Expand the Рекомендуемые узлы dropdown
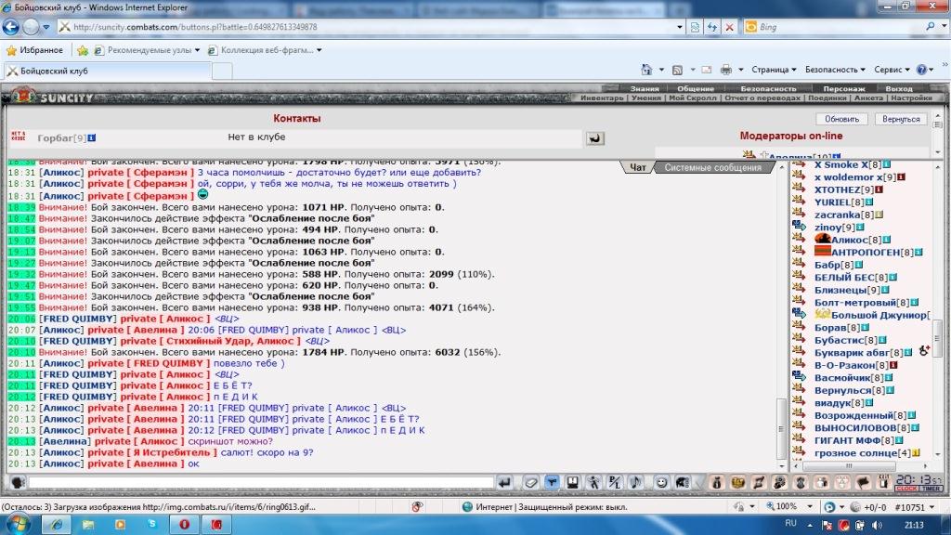Screen dimensions: 951x535 (197, 50)
